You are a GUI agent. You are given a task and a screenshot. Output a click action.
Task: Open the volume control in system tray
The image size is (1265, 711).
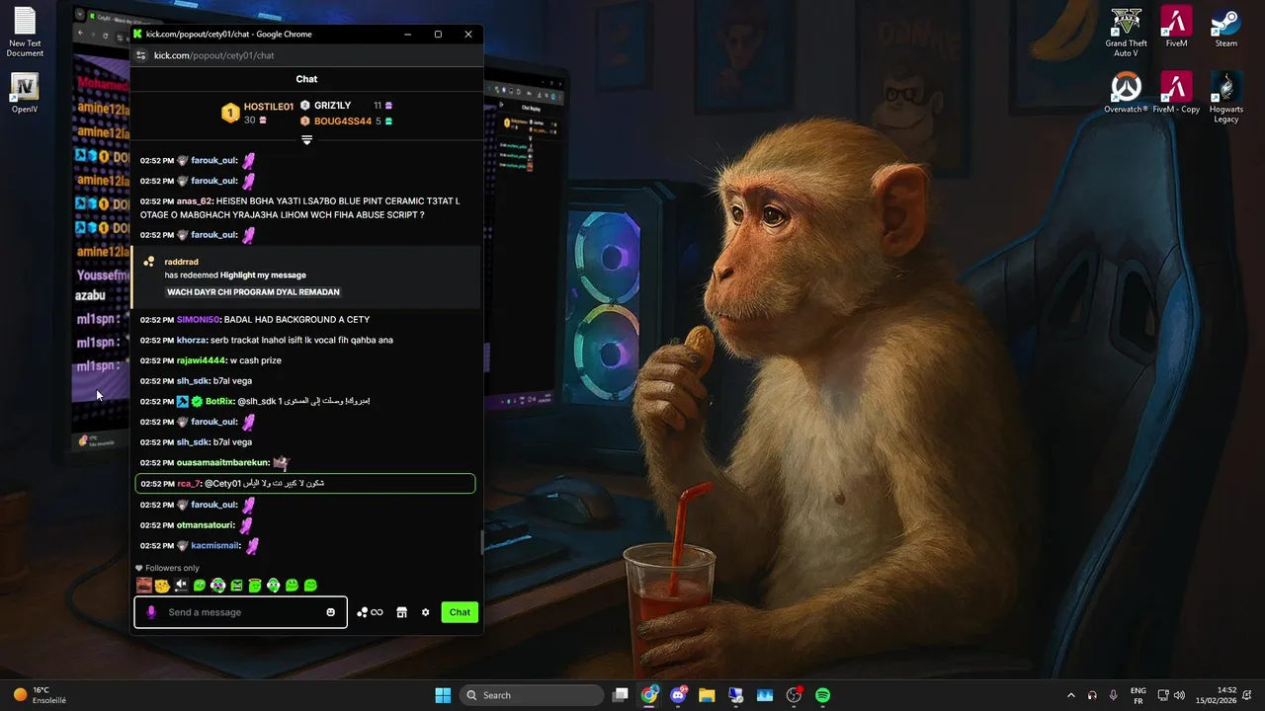(x=1179, y=695)
